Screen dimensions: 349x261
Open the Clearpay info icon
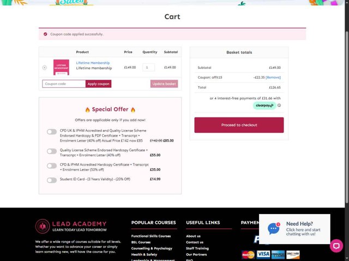point(279,105)
